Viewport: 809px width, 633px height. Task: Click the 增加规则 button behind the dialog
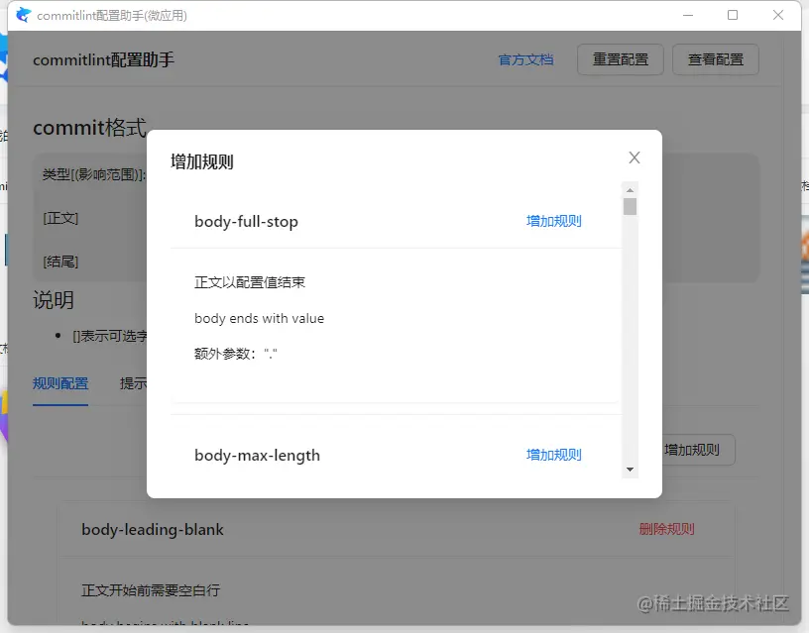(x=698, y=450)
